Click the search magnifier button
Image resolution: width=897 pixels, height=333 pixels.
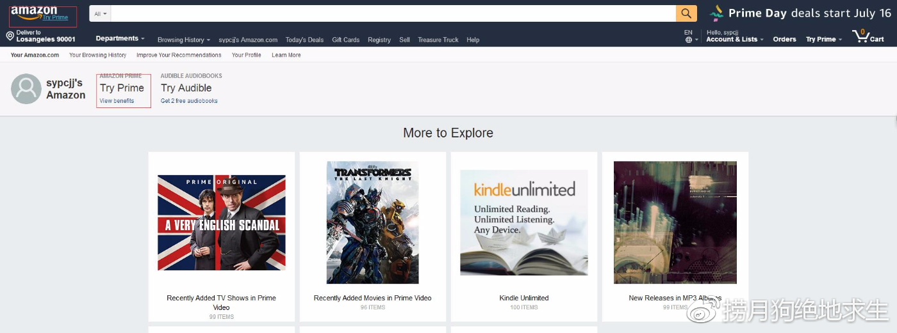click(686, 13)
